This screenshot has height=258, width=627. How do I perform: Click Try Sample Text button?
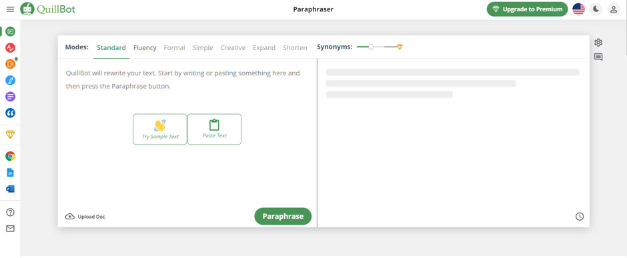(x=160, y=129)
